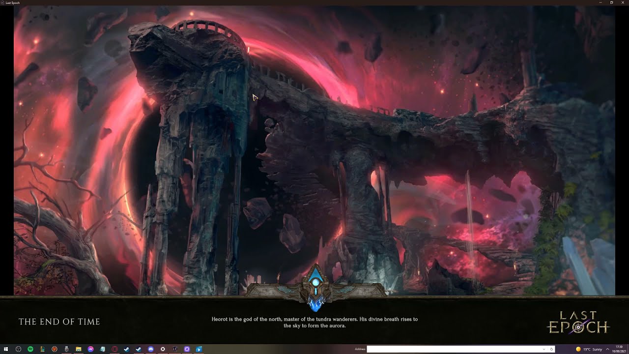The width and height of the screenshot is (629, 354).
Task: Open Messenger from the taskbar
Action: (x=90, y=349)
